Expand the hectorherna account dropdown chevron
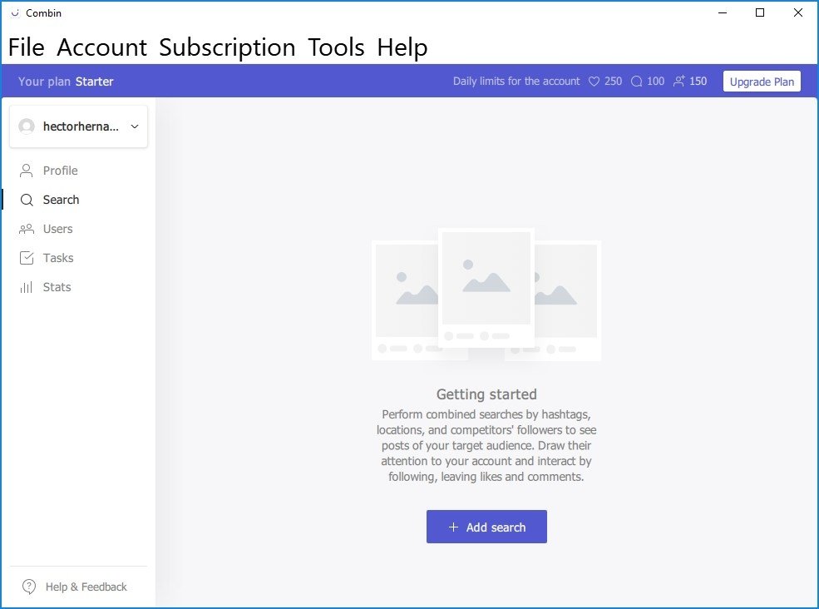The width and height of the screenshot is (819, 609). click(135, 126)
